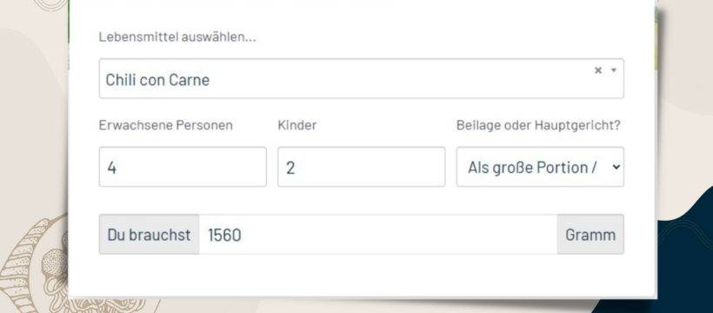Click the circular outline drawing at top left
Image resolution: width=713 pixels, height=313 pixels.
coord(51,4)
